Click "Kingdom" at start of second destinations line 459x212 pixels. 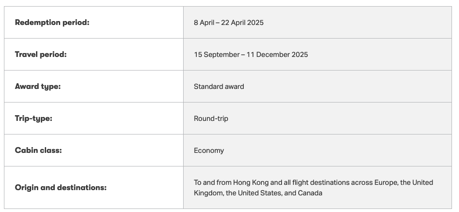click(x=208, y=193)
